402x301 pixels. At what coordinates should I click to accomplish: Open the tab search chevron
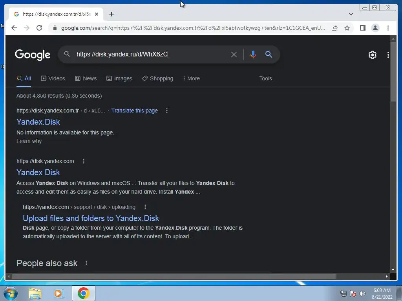(351, 14)
